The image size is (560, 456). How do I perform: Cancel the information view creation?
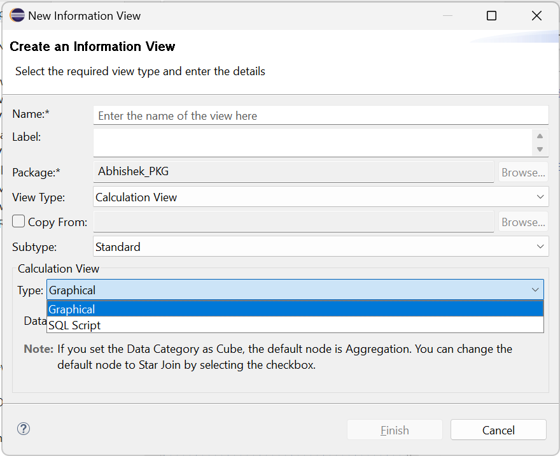(498, 431)
